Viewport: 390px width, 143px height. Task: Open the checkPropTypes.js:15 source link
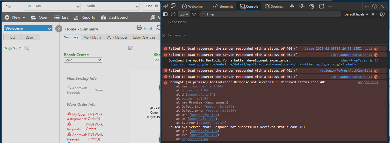point(359,60)
